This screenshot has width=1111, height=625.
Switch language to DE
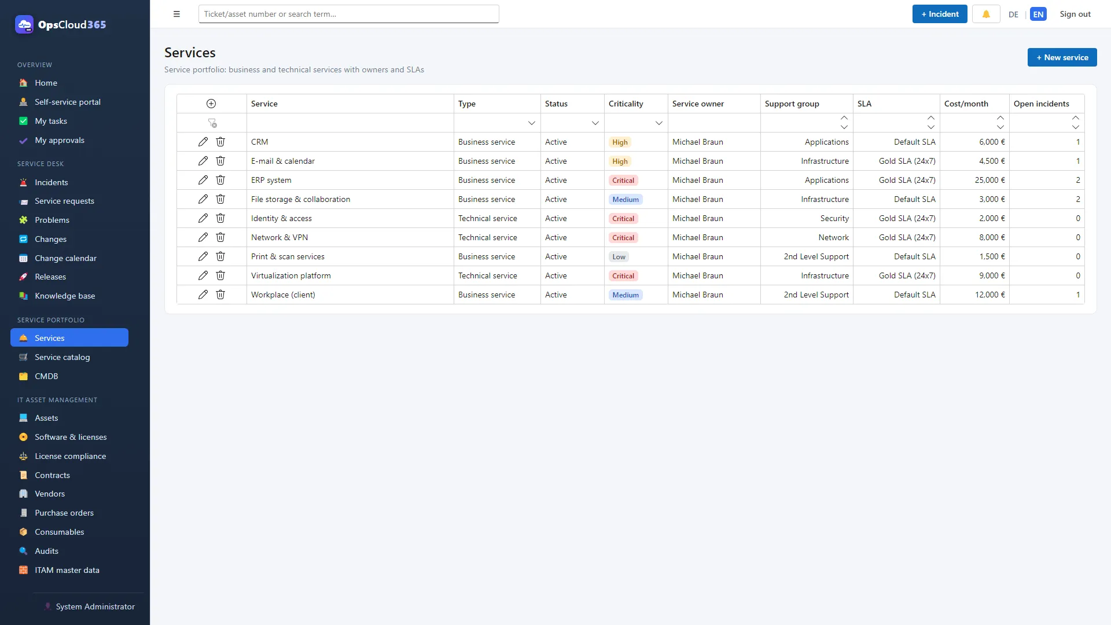coord(1013,14)
